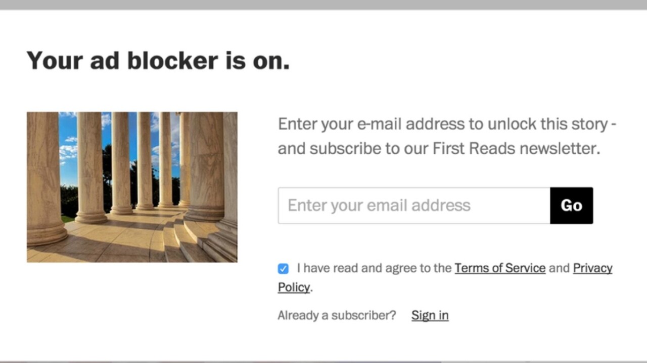Image resolution: width=647 pixels, height=363 pixels.
Task: Open the Terms of Service link
Action: tap(499, 268)
